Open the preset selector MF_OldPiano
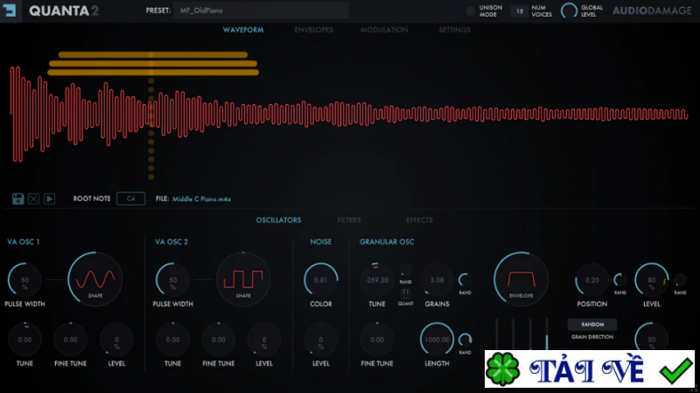Viewport: 700px width, 393px height. point(261,11)
